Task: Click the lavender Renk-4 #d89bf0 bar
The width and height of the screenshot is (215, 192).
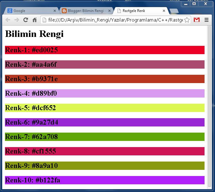Action: (x=105, y=93)
